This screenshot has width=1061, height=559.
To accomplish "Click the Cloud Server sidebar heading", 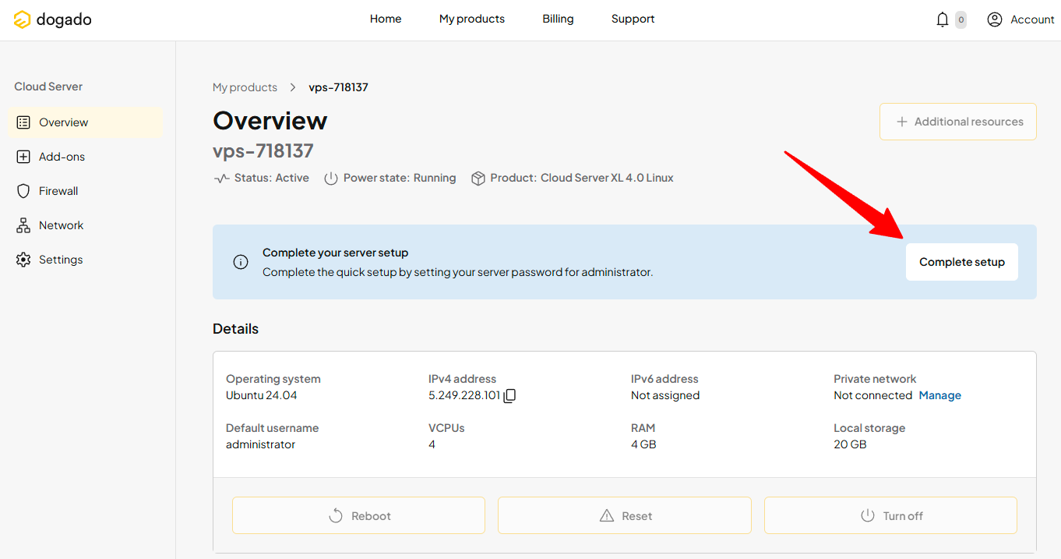I will pos(48,87).
